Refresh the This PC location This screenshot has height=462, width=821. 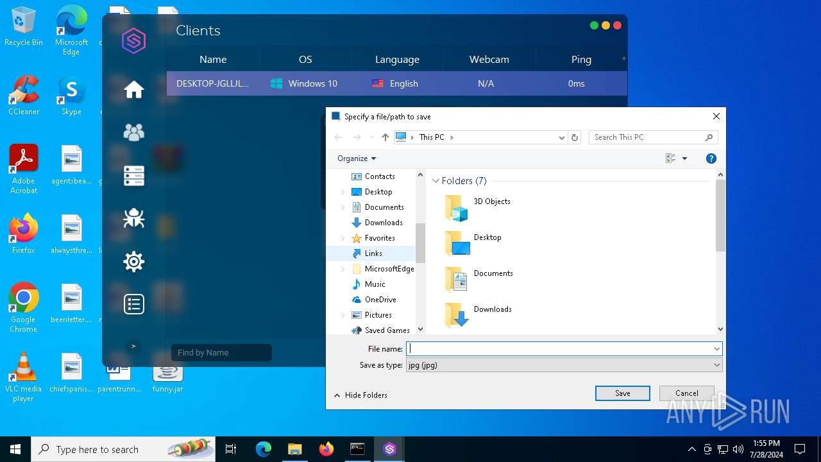575,137
